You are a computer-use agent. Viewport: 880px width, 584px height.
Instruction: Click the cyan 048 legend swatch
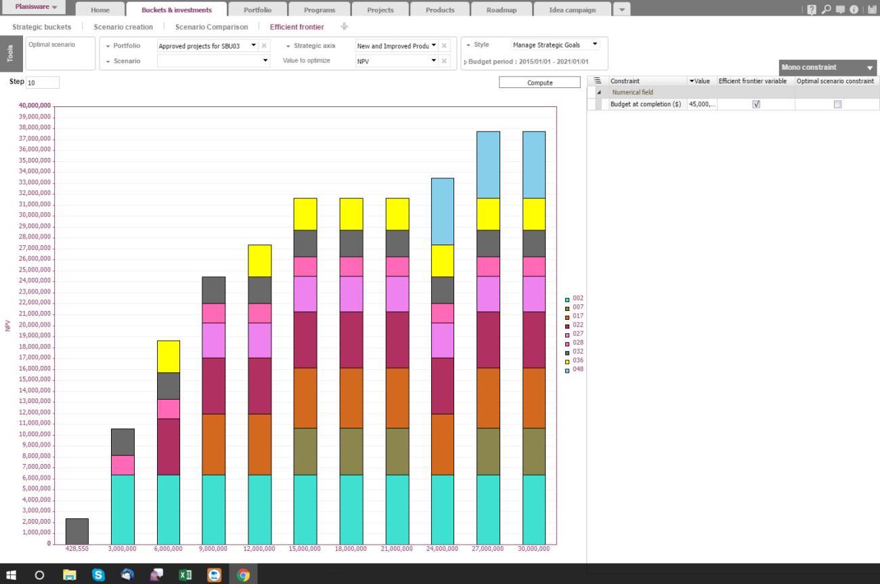[567, 369]
